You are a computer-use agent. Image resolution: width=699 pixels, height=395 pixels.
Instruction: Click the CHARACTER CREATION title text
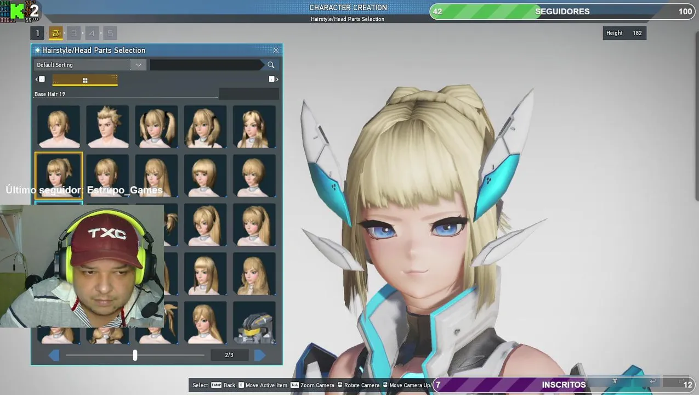click(348, 8)
